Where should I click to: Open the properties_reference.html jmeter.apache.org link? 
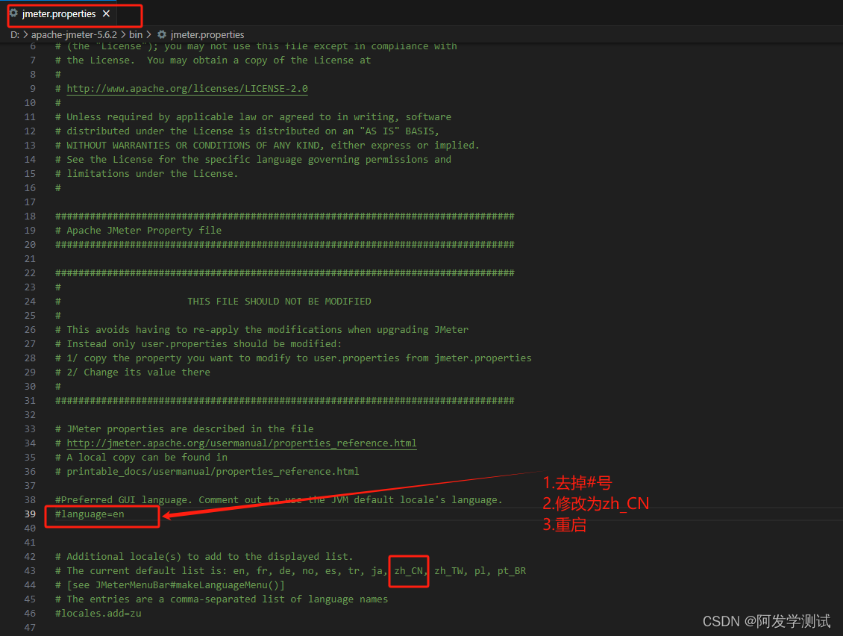(x=242, y=443)
